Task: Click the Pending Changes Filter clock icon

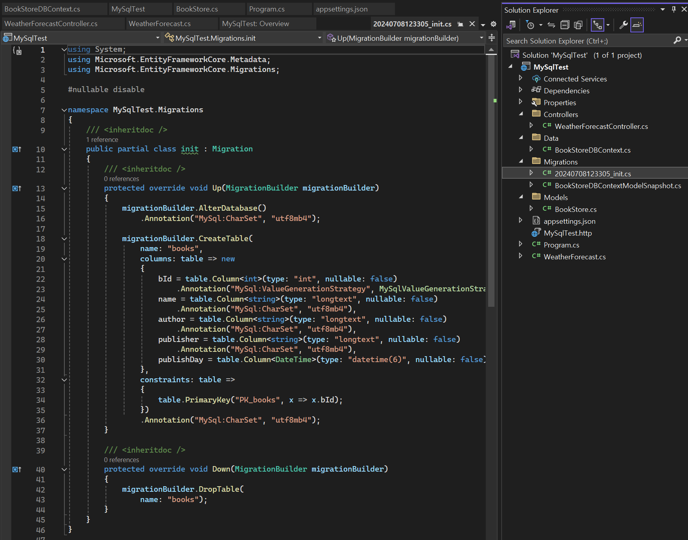Action: click(x=530, y=25)
